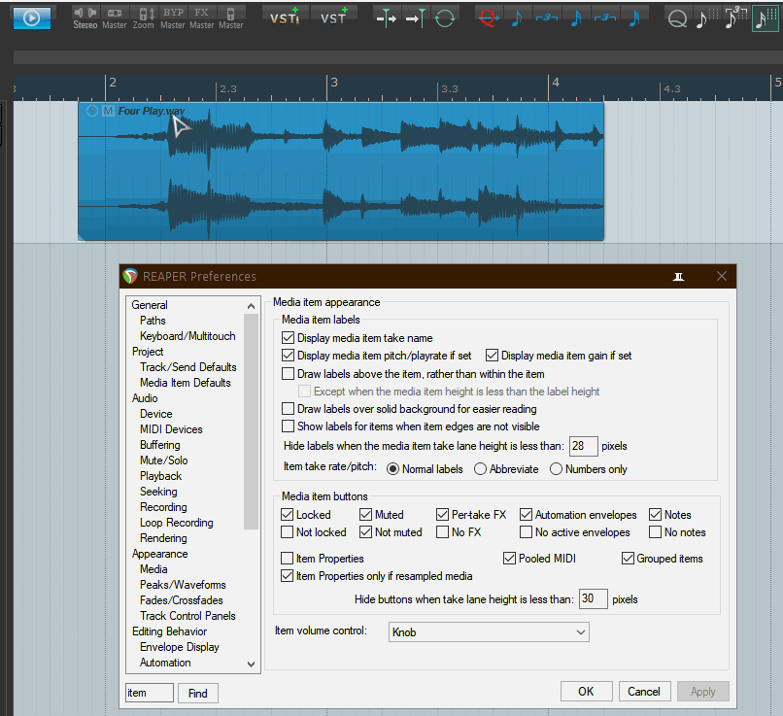Open the Item volume control dropdown

click(x=489, y=632)
